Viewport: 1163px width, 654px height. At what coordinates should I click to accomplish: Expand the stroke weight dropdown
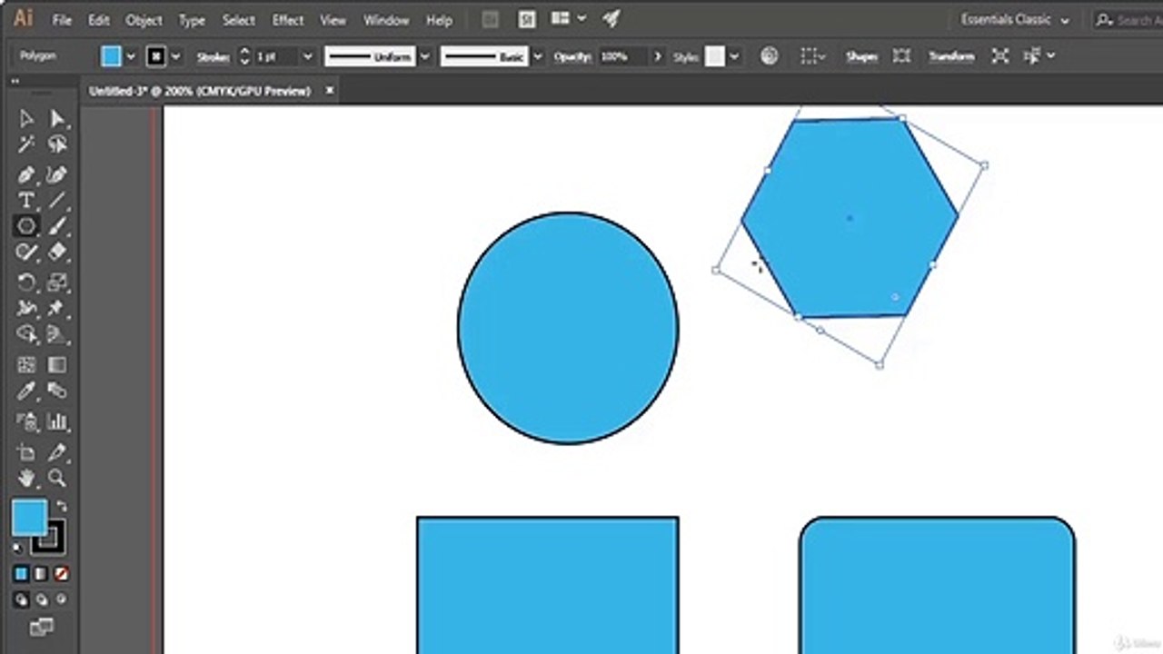(307, 56)
